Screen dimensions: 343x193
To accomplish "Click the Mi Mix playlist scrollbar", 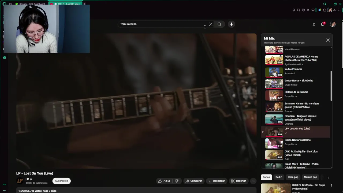I will (331, 86).
